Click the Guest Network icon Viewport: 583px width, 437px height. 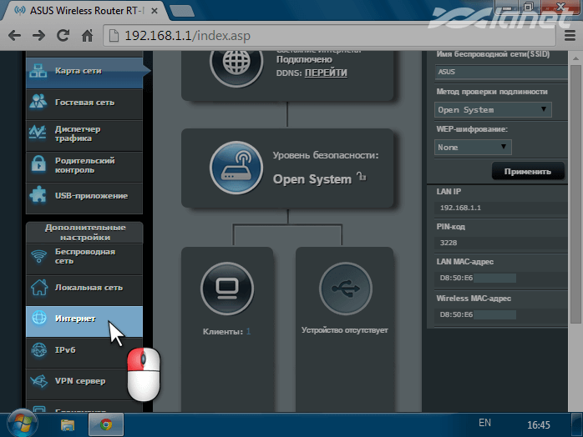pos(38,102)
